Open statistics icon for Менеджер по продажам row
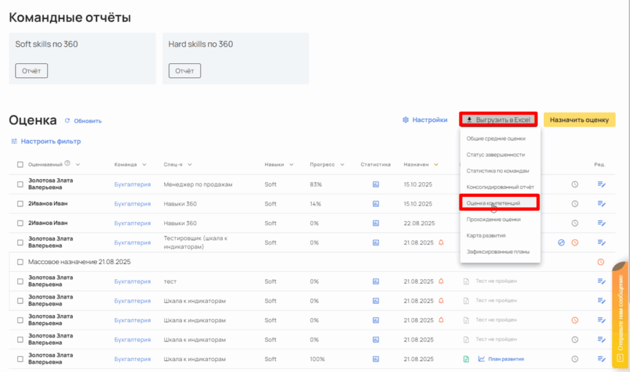The width and height of the screenshot is (630, 372). 375,184
